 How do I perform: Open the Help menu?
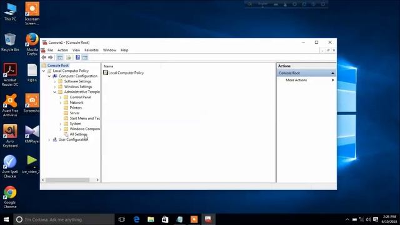[124, 50]
